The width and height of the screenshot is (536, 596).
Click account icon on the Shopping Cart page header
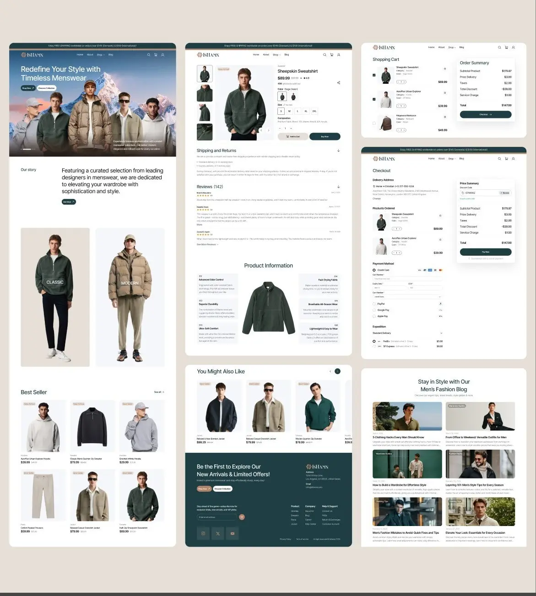point(513,48)
